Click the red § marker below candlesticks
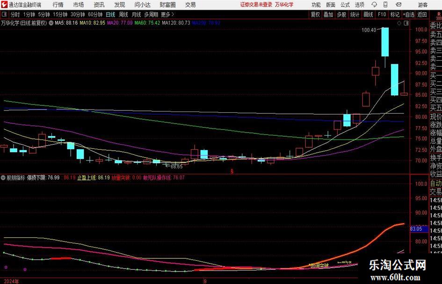442x284 pixels. point(232,171)
